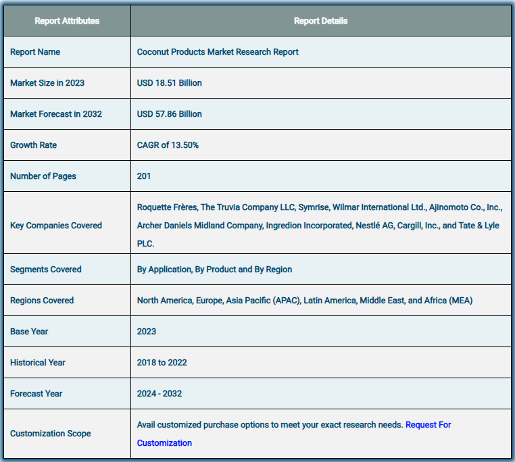Image resolution: width=515 pixels, height=462 pixels.
Task: Select the USD 18.51 Billion value
Action: 169,83
